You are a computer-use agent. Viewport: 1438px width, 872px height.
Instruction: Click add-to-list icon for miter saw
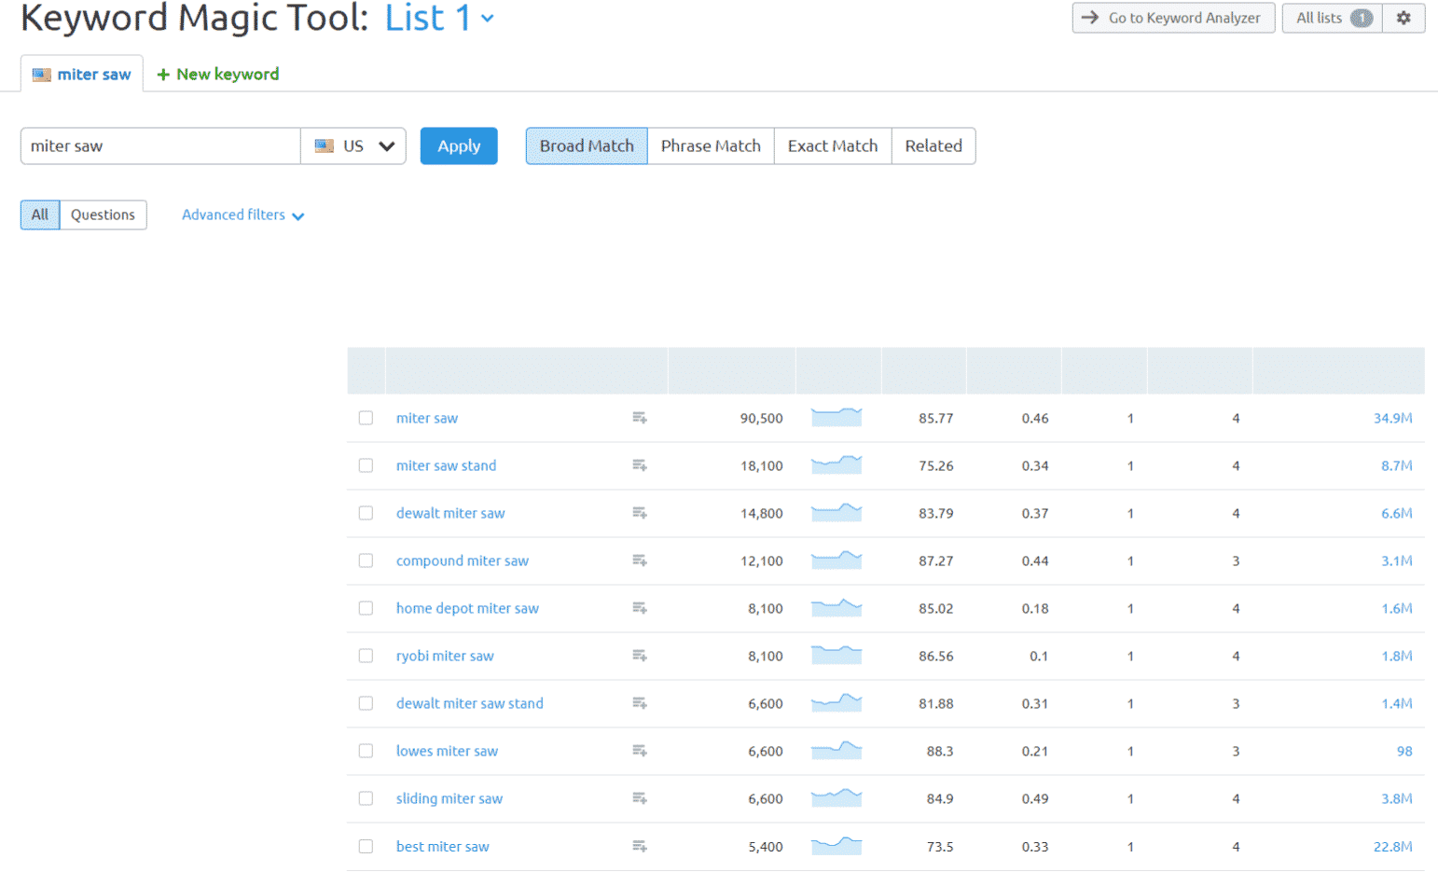(640, 418)
